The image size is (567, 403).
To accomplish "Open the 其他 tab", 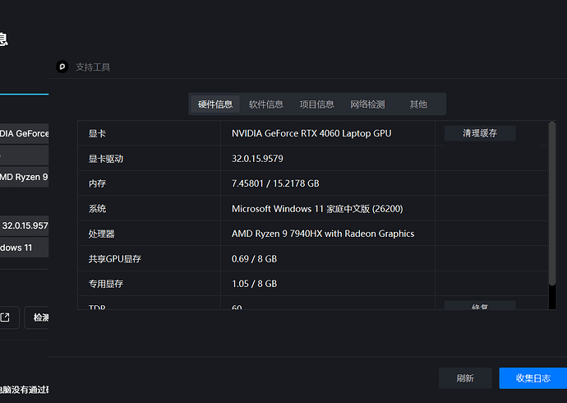I will (x=418, y=104).
